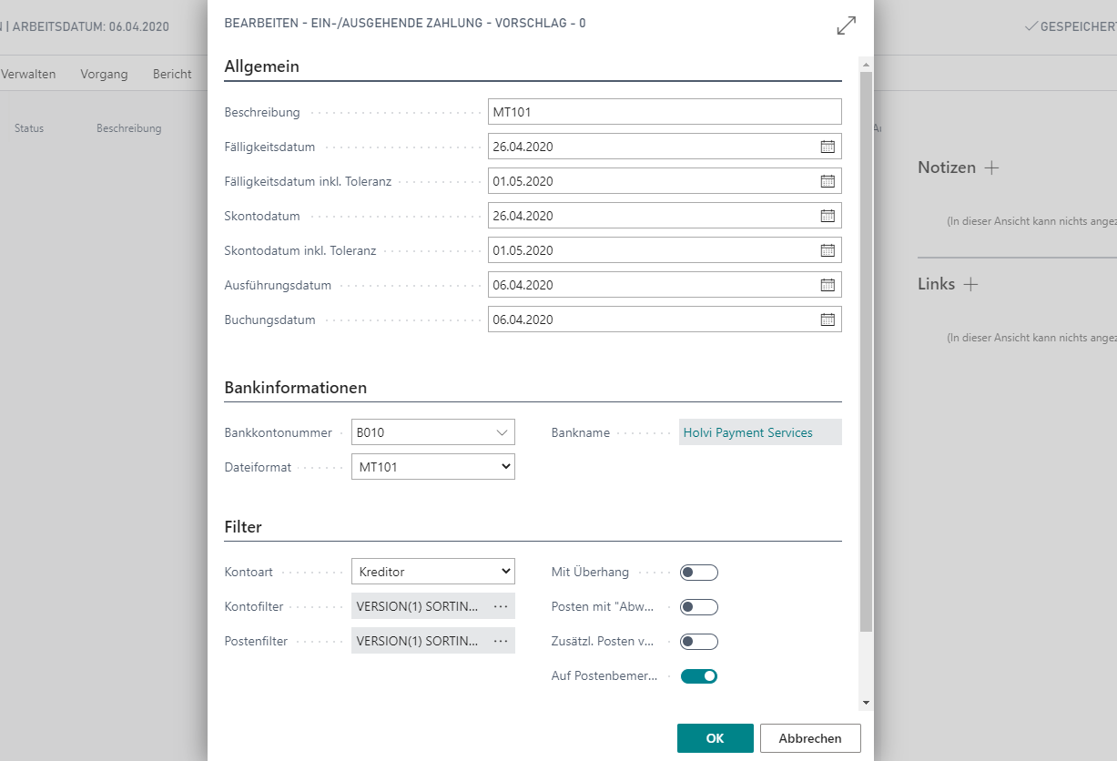The width and height of the screenshot is (1117, 761).
Task: Enable the Zusätzl. Posten switch
Action: tap(698, 641)
